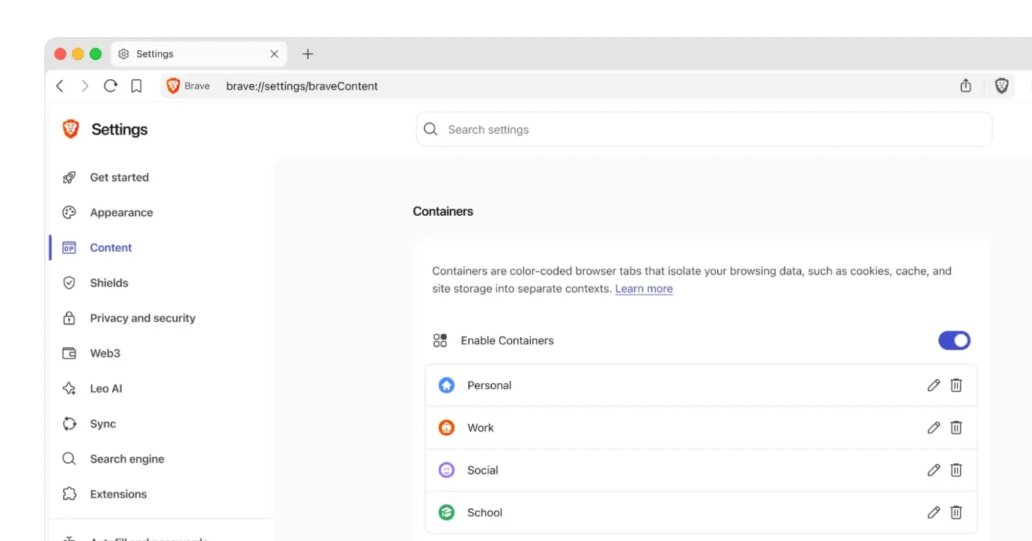Click the Work container name
1032x541 pixels.
point(481,428)
